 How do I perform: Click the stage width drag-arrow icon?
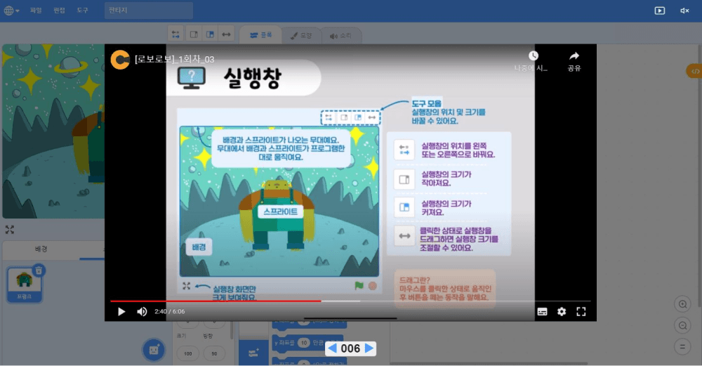227,34
